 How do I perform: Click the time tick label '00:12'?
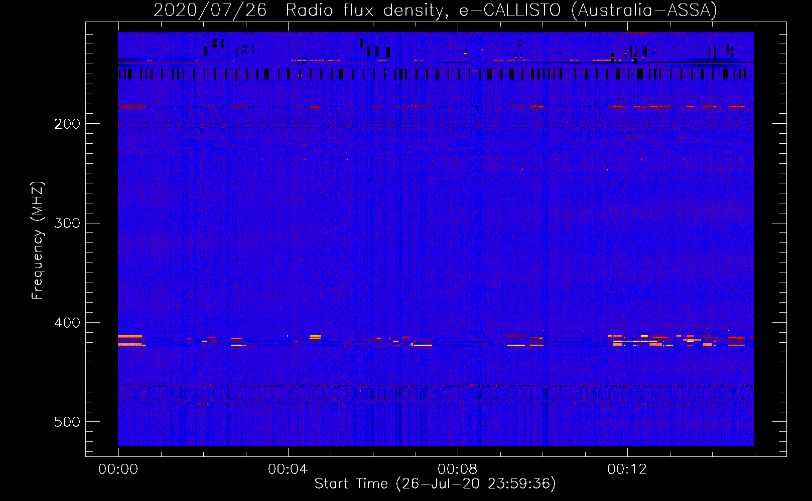(x=627, y=469)
